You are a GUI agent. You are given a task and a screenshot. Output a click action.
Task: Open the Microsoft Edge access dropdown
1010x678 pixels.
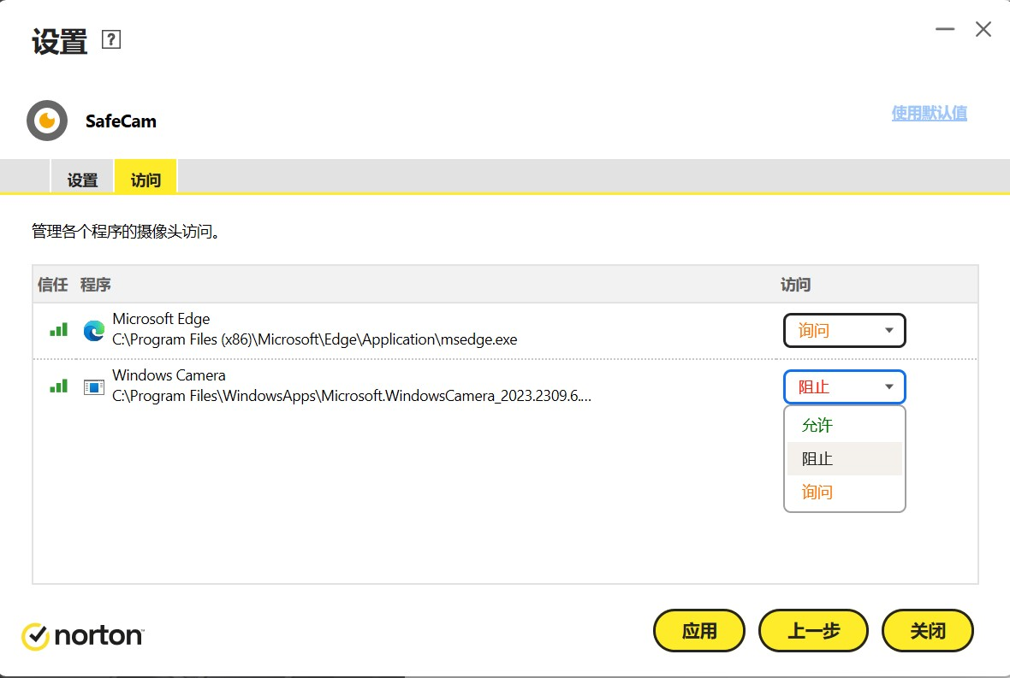(x=844, y=331)
